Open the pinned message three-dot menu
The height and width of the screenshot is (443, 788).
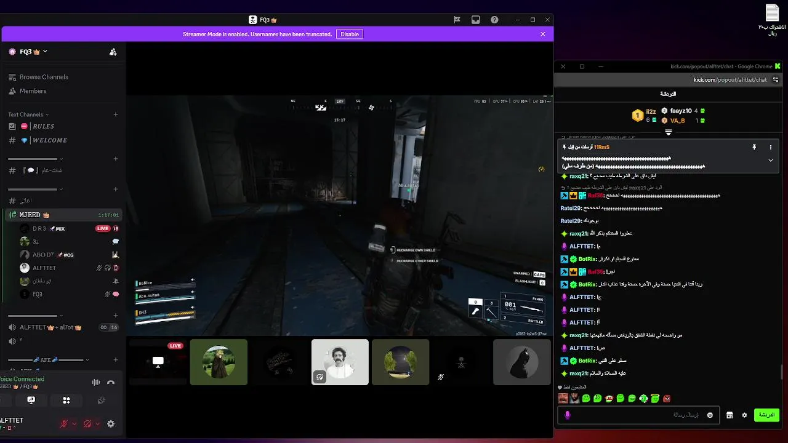[770, 148]
